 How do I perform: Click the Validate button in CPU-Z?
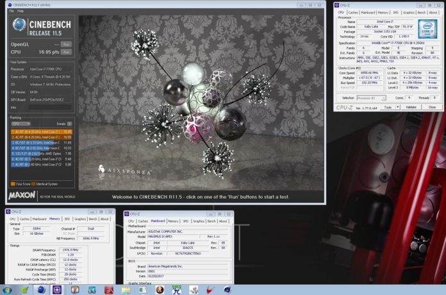(x=411, y=107)
